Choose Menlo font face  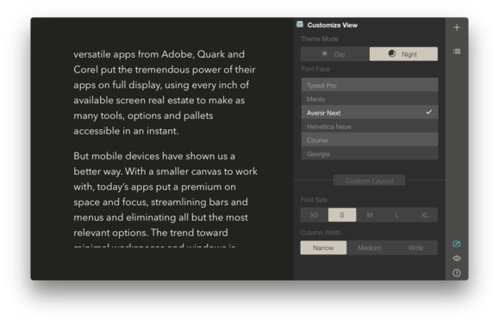(370, 99)
